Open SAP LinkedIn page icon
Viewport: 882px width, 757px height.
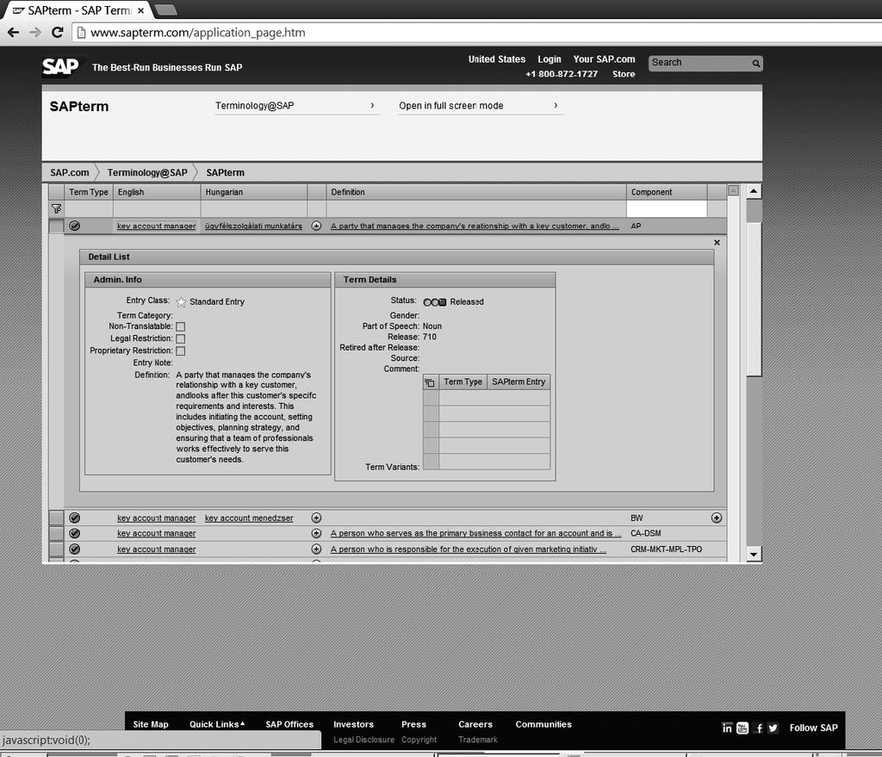[727, 728]
